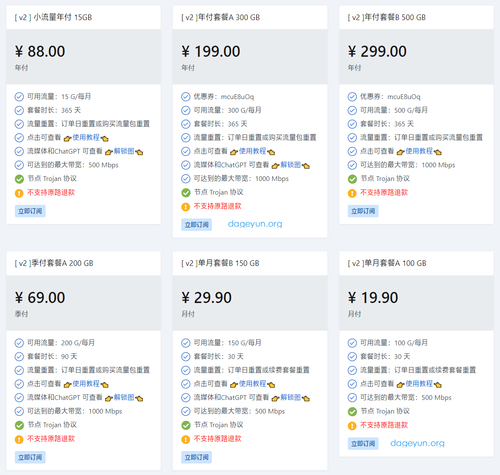This screenshot has height=475, width=500.
Task: Open 使用教程 link in 年付套餐A 300 GB card
Action: point(252,151)
